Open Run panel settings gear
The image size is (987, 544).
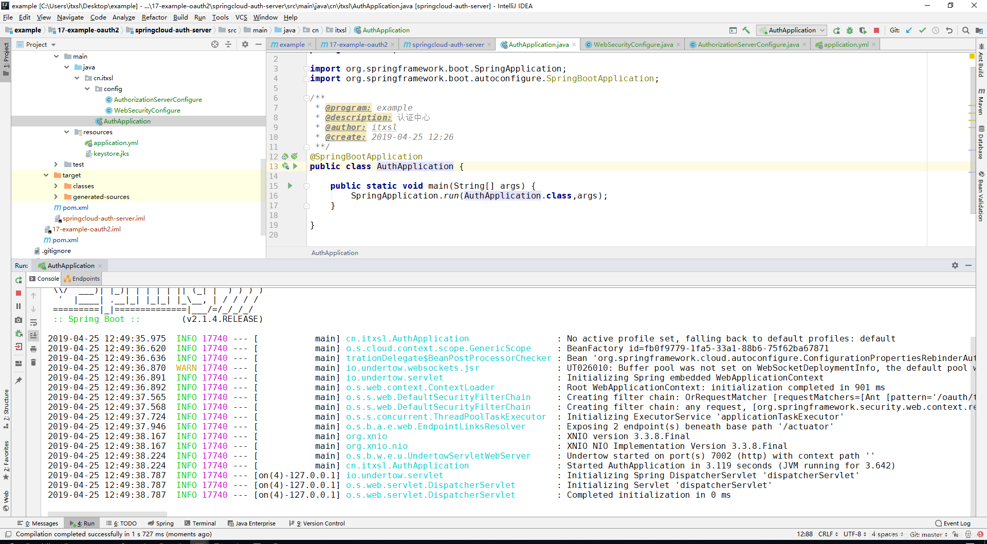coord(955,266)
